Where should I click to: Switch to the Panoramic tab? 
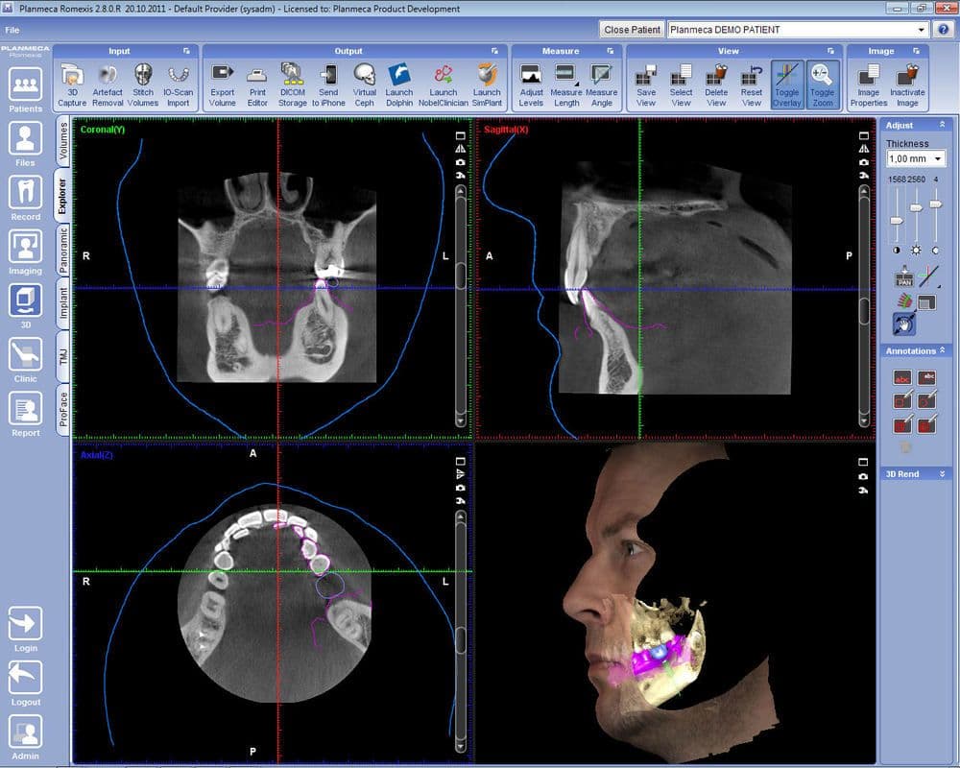tap(63, 251)
